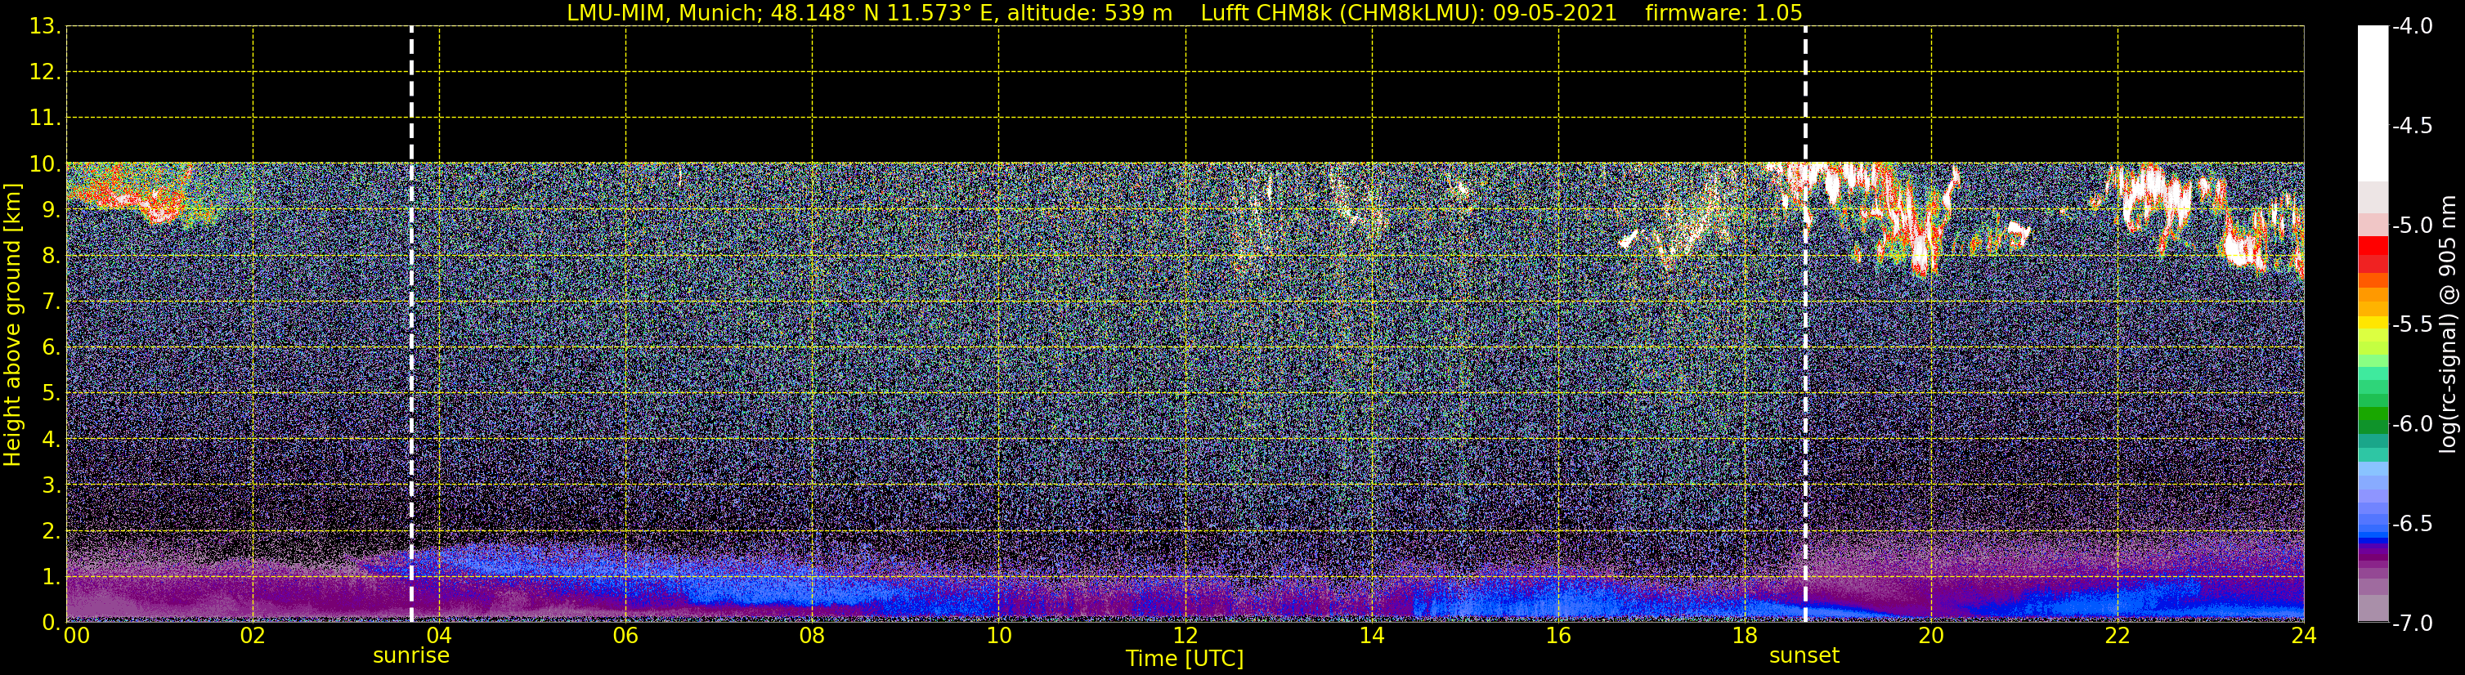Click the 'sunrise' label under the time axis
2465x675 pixels.
(x=410, y=656)
